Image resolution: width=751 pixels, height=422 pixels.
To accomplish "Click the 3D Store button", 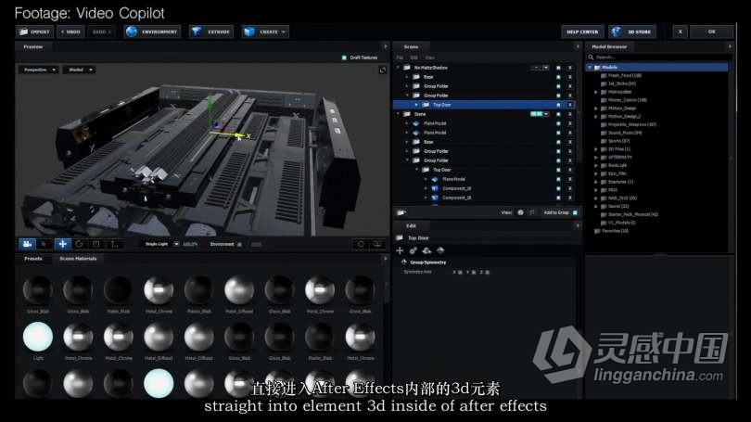I will tap(631, 32).
